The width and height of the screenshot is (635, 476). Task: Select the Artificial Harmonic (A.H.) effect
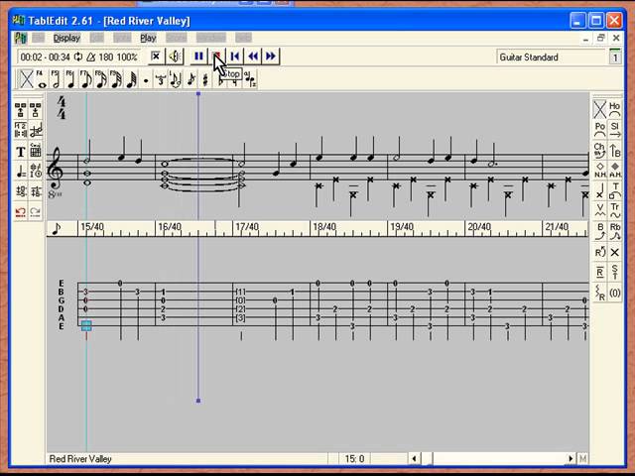click(614, 171)
